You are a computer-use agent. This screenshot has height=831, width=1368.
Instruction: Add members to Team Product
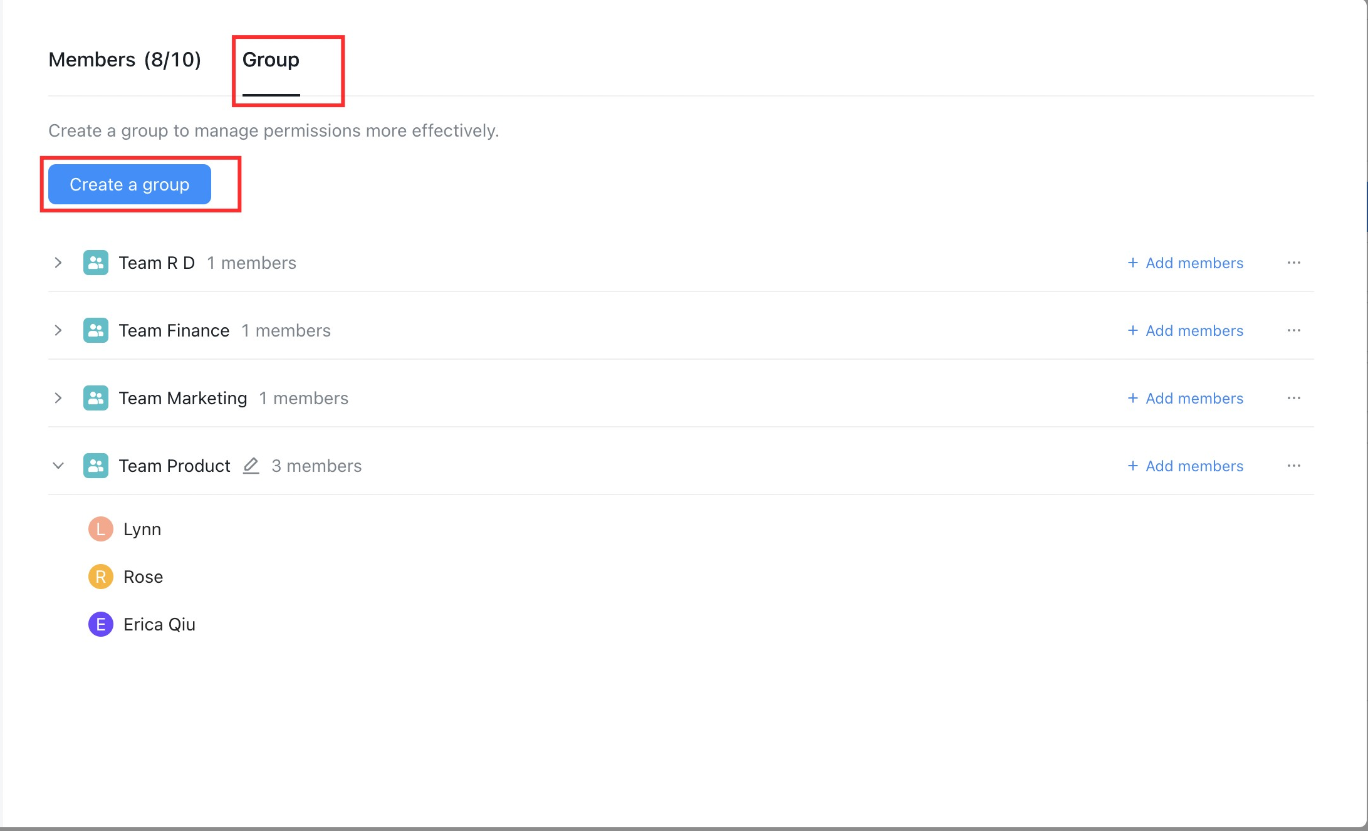[x=1185, y=466]
